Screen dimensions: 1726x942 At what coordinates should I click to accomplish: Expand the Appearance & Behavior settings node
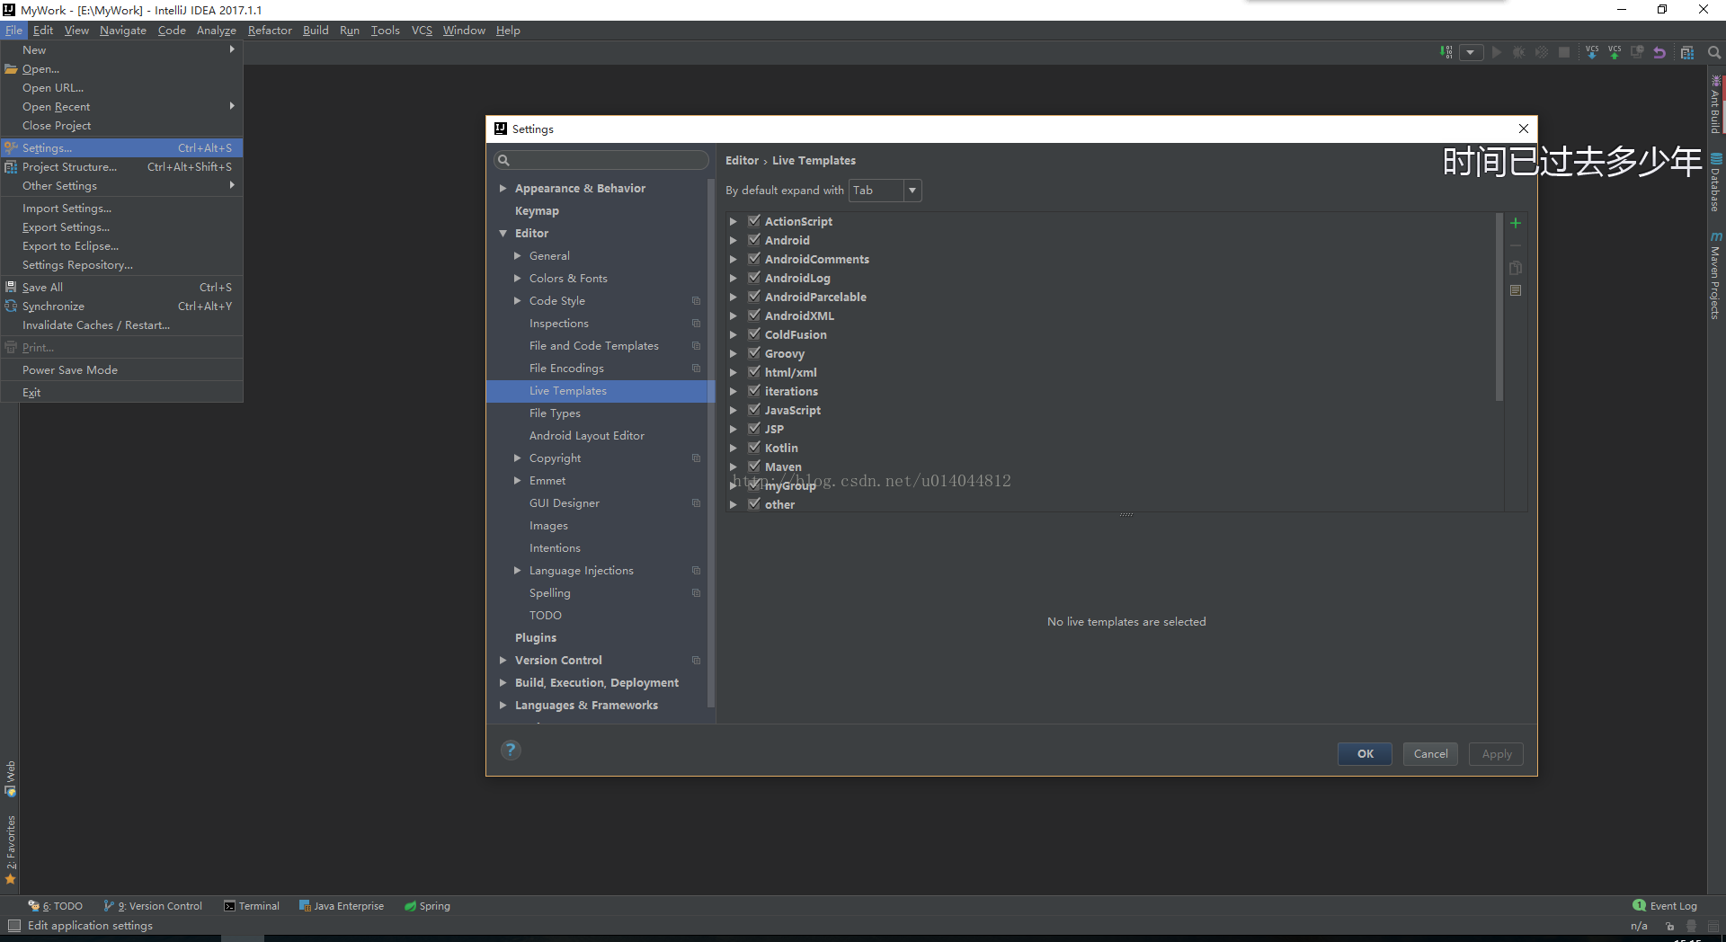[x=503, y=189]
